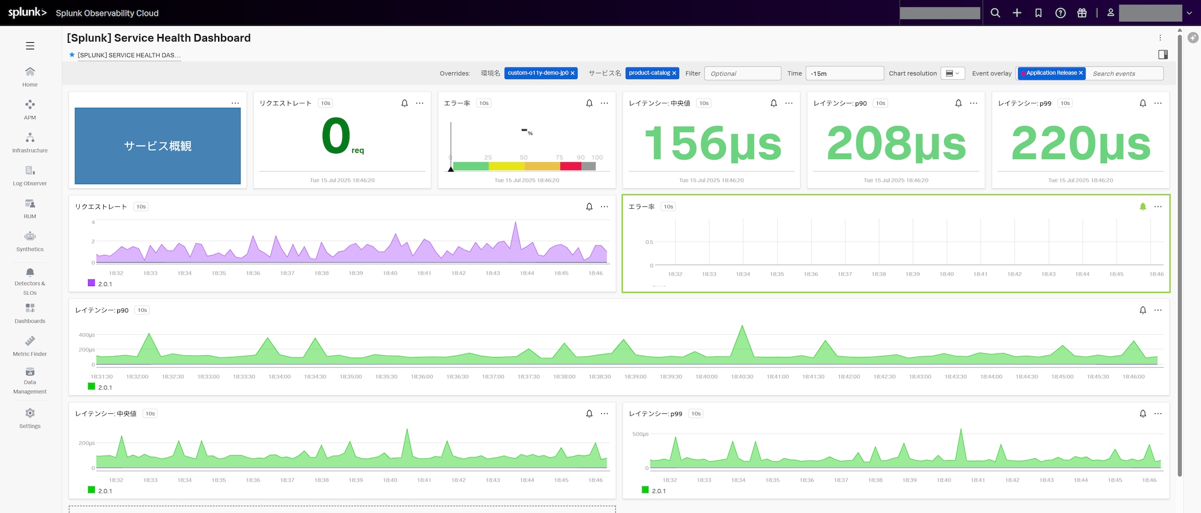This screenshot has width=1201, height=513.
Task: Remove custom-o11y-demo-jp0 environment filter
Action: click(572, 73)
